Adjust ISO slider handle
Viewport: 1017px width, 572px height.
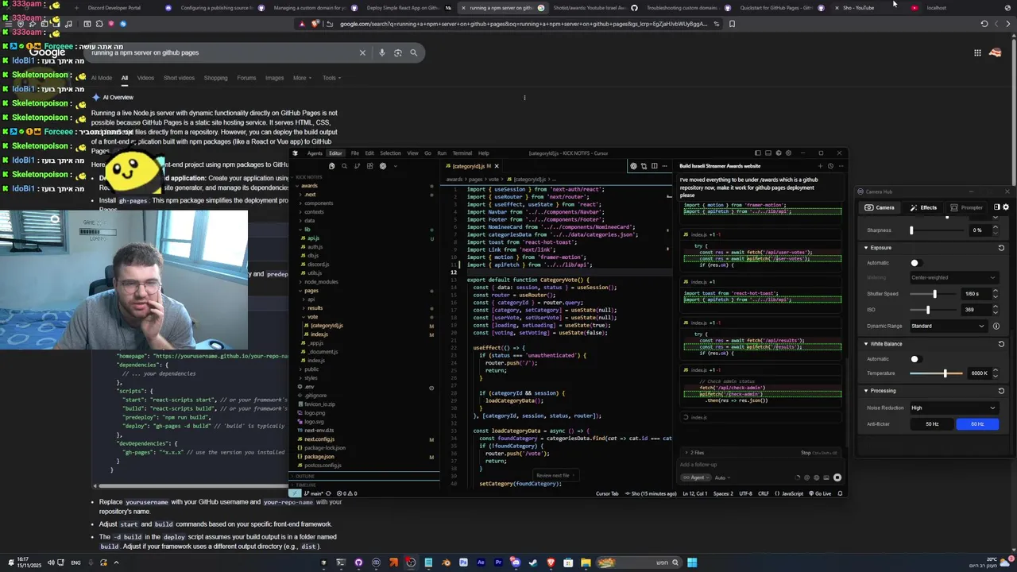point(928,310)
